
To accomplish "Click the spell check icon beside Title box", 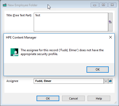I will tap(110, 22).
